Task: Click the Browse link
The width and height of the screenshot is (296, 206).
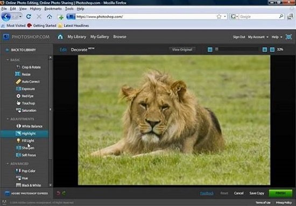Action: coord(119,37)
